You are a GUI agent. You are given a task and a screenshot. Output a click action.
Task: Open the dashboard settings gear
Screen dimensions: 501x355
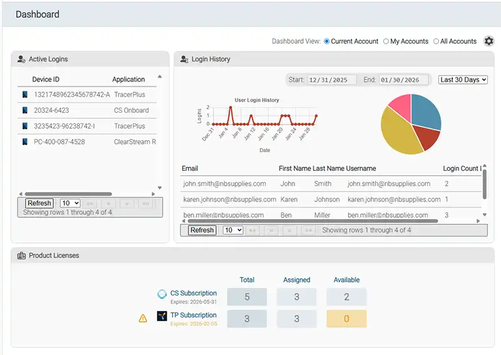pos(489,41)
